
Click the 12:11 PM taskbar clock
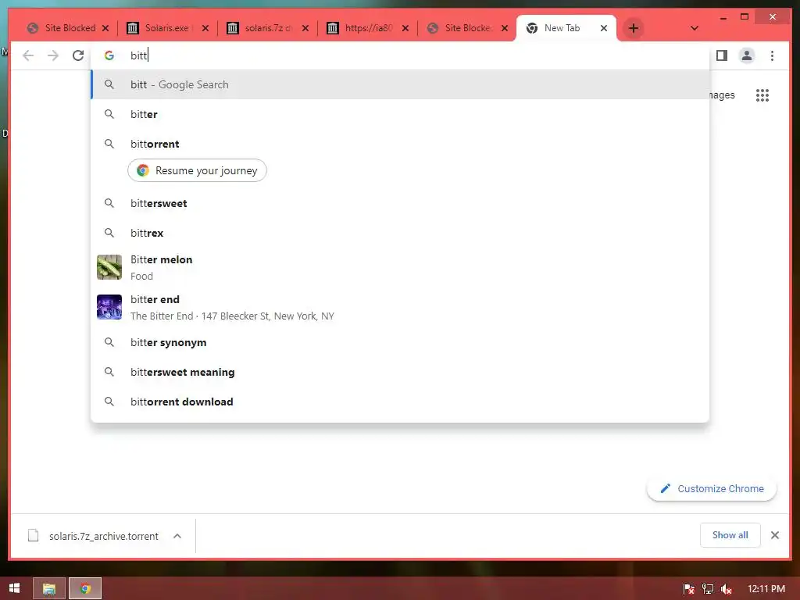pyautogui.click(x=766, y=589)
